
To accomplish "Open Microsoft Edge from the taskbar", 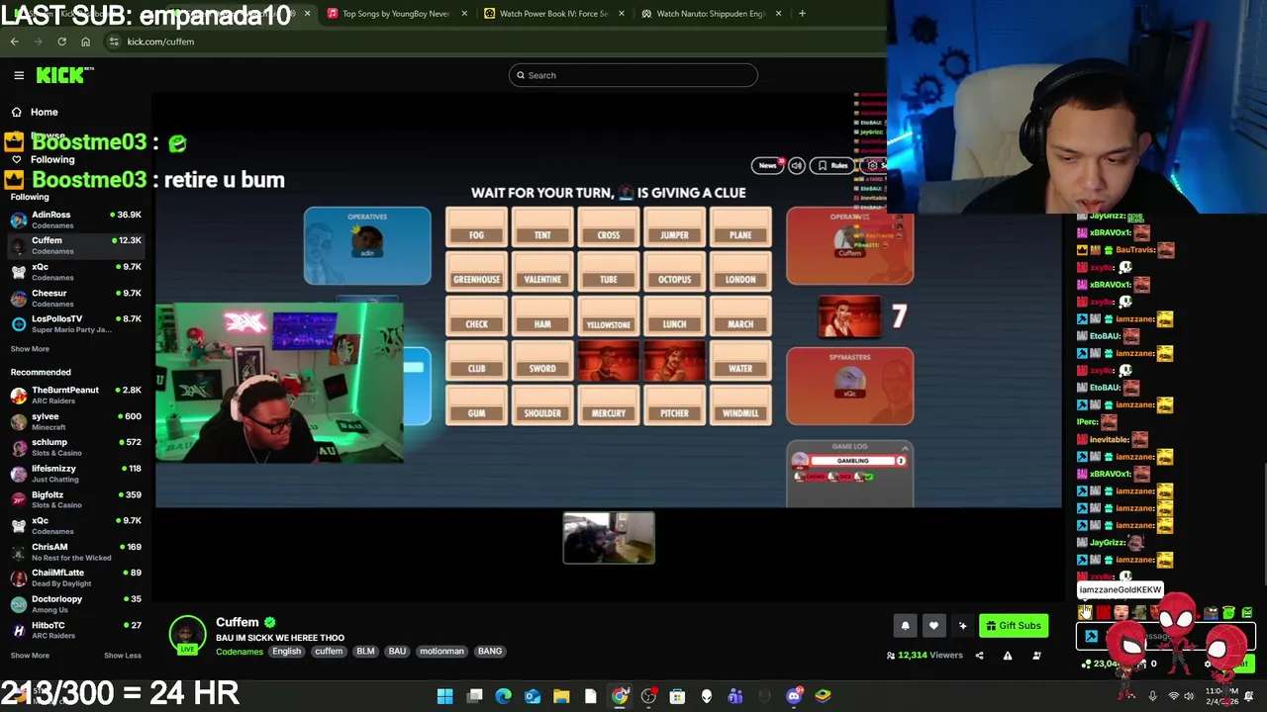I will [x=504, y=696].
